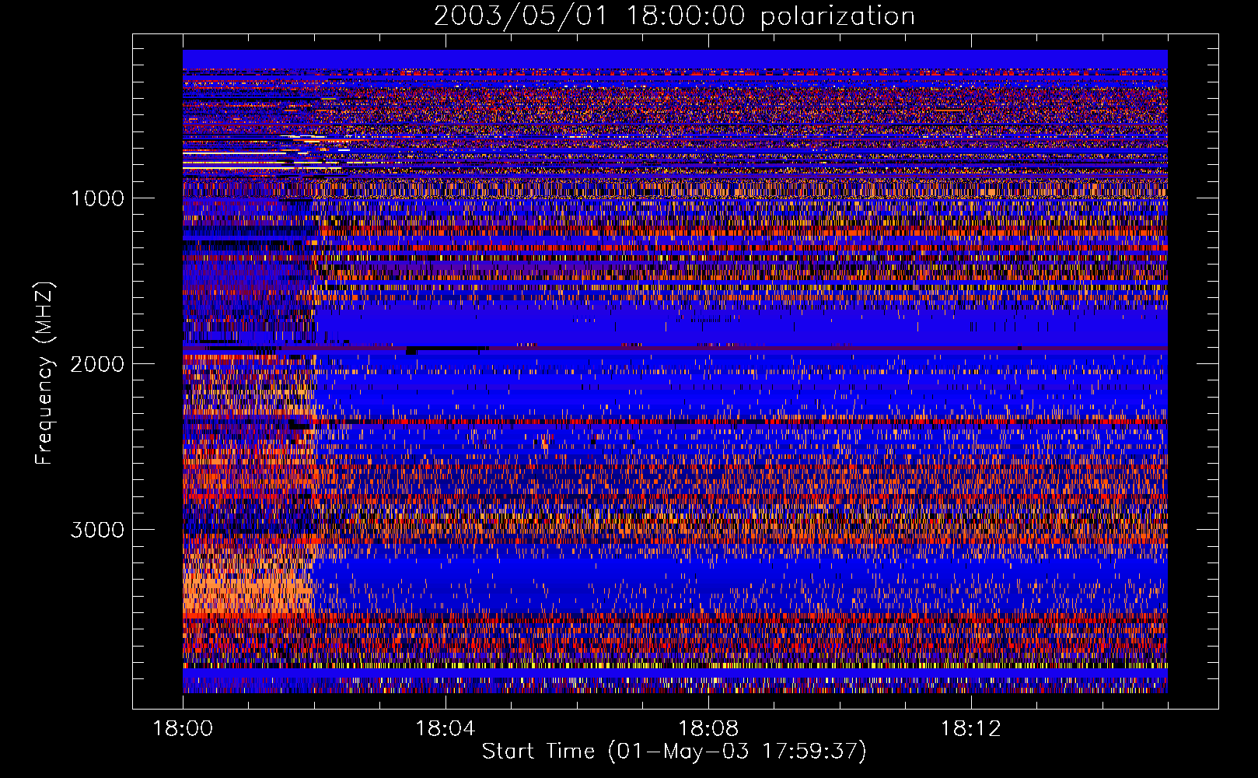This screenshot has height=778, width=1258.
Task: Select the 18:04 time tick label
Action: coord(446,729)
